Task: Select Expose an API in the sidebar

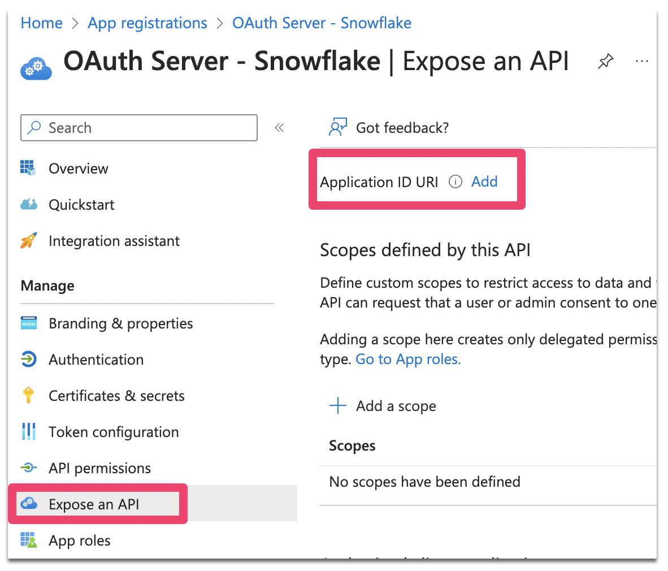Action: pyautogui.click(x=94, y=504)
